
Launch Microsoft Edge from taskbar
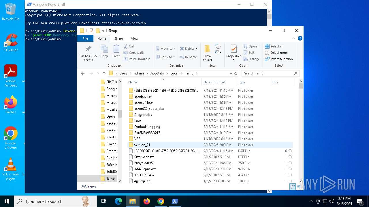(x=118, y=201)
